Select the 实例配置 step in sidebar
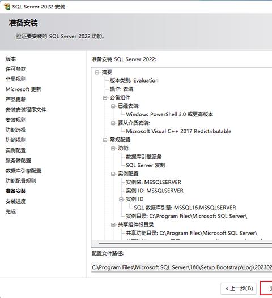This screenshot has height=298, width=272. [16, 150]
